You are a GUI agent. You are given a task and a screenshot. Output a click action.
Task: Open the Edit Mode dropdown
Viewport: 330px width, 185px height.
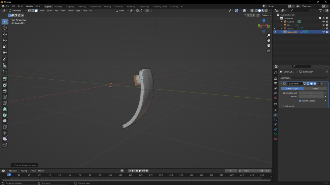pyautogui.click(x=18, y=11)
